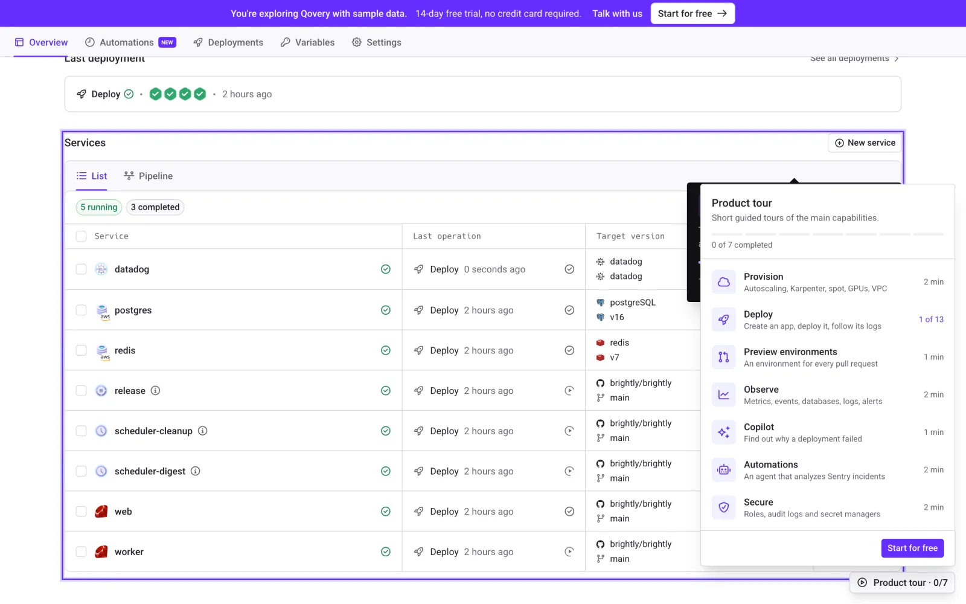
Task: Click the postgres database service icon
Action: [x=102, y=310]
